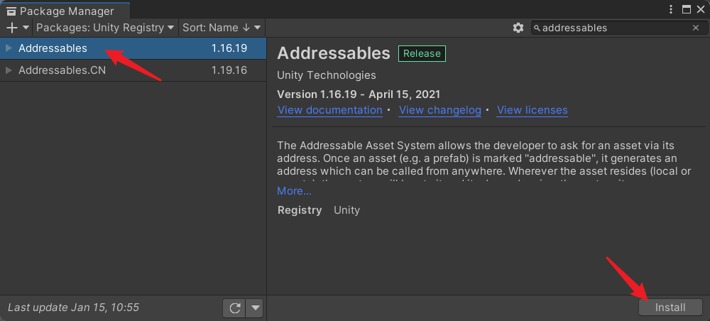710x321 pixels.
Task: Open the window kebab options menu
Action: [671, 9]
